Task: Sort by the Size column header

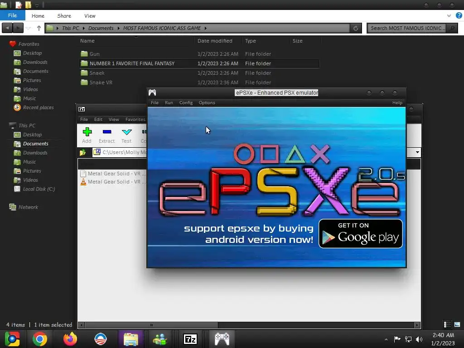Action: (297, 41)
